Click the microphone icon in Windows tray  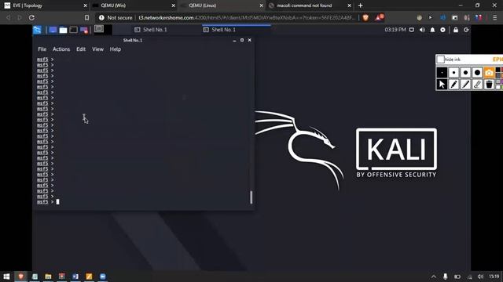pos(446,277)
